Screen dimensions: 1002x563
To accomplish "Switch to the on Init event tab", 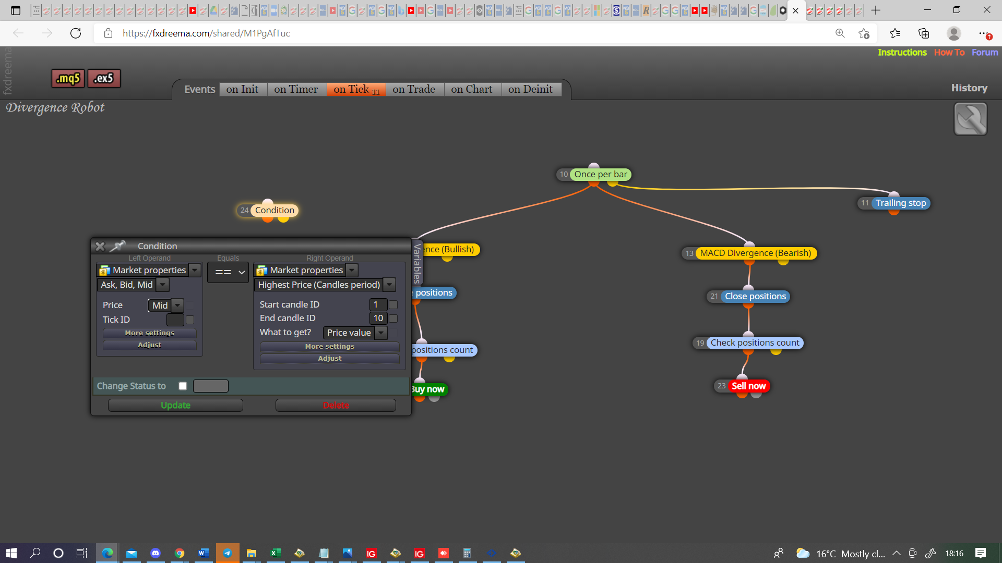I will point(243,89).
